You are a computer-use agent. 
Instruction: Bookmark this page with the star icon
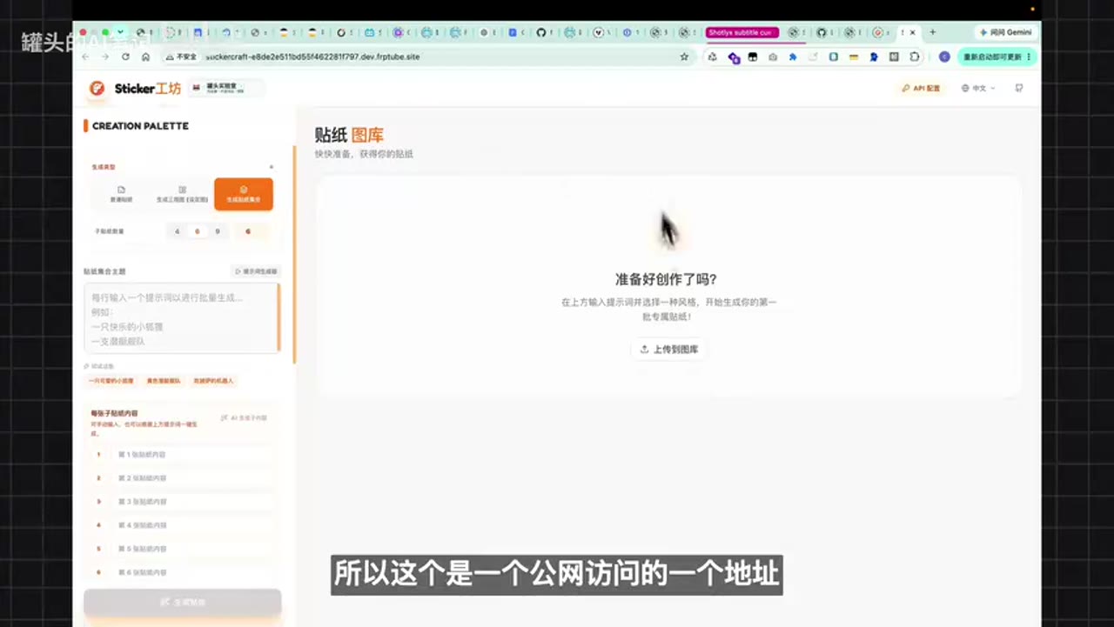pyautogui.click(x=684, y=57)
